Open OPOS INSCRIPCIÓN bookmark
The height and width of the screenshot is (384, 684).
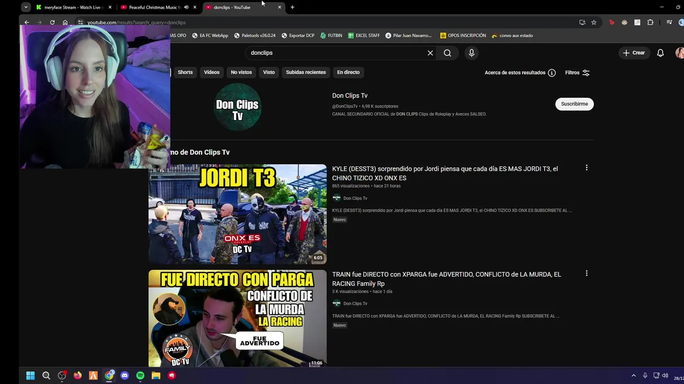[x=463, y=36]
